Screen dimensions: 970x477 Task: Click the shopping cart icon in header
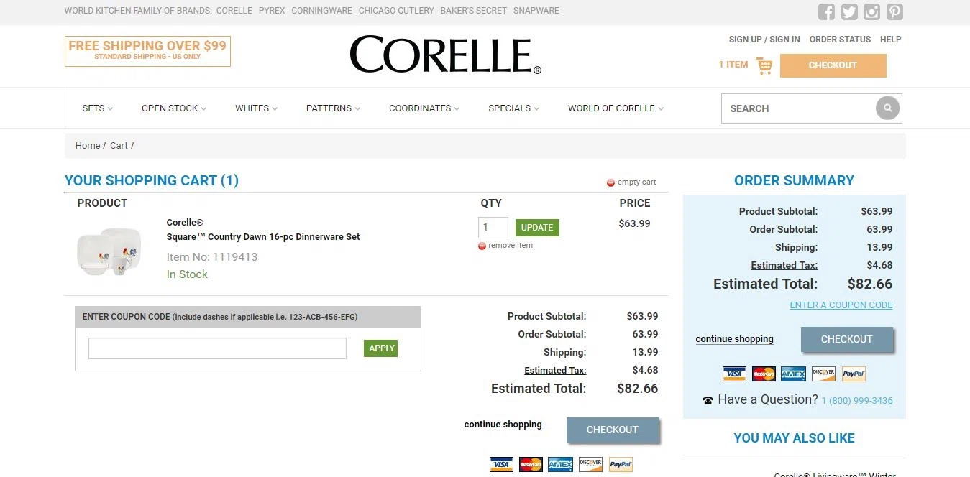[x=764, y=65]
